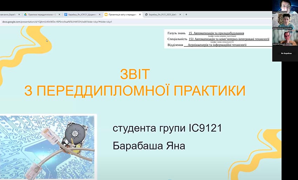298x180 pixels.
Task: Switch to the "Практика переддипломна" Drive tab
Action: point(41,14)
